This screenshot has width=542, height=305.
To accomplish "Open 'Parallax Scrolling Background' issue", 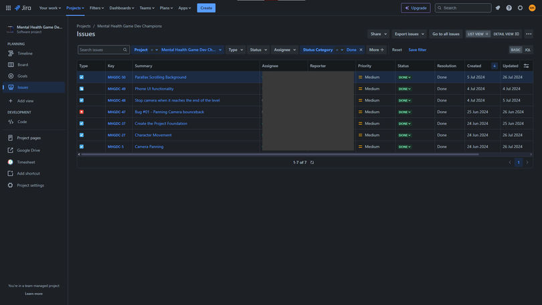I will coord(161,77).
